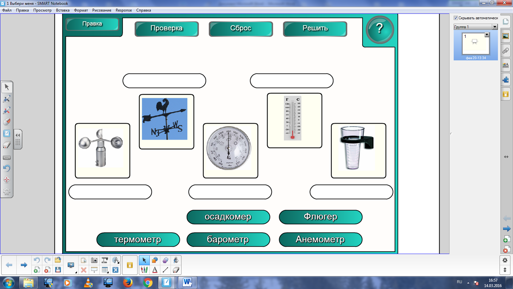Expand the Группа 1 dropdown

tap(495, 27)
